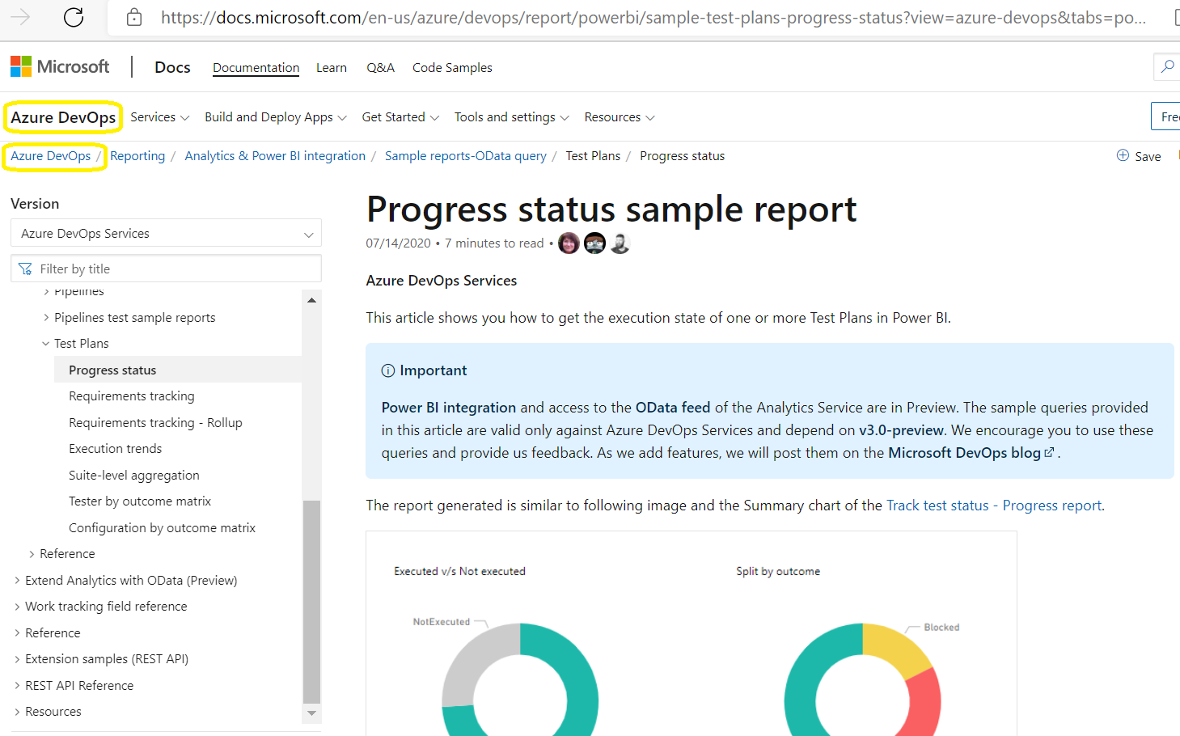Click the padlock icon in the address bar
The height and width of the screenshot is (736, 1180).
point(134,16)
